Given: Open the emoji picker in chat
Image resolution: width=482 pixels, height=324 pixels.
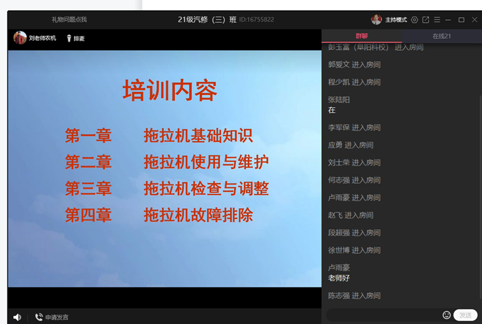Looking at the screenshot, I should pyautogui.click(x=447, y=315).
